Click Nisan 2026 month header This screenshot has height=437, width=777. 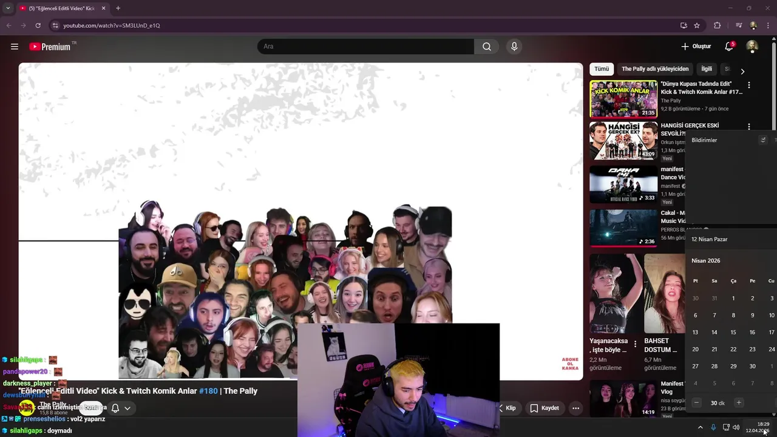(705, 260)
